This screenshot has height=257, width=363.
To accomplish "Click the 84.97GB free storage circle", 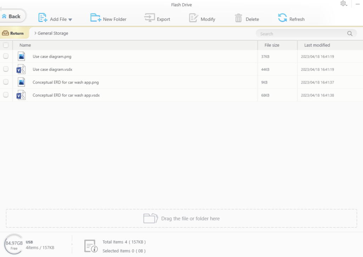I will tap(14, 244).
